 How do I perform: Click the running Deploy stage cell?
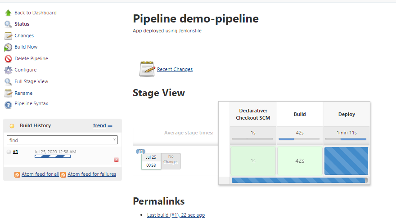click(346, 161)
